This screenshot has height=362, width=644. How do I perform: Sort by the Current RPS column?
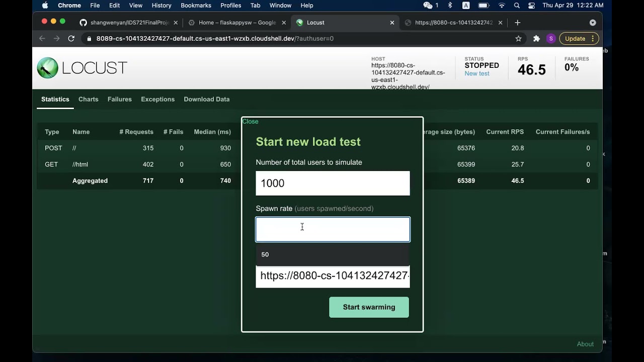[505, 132]
